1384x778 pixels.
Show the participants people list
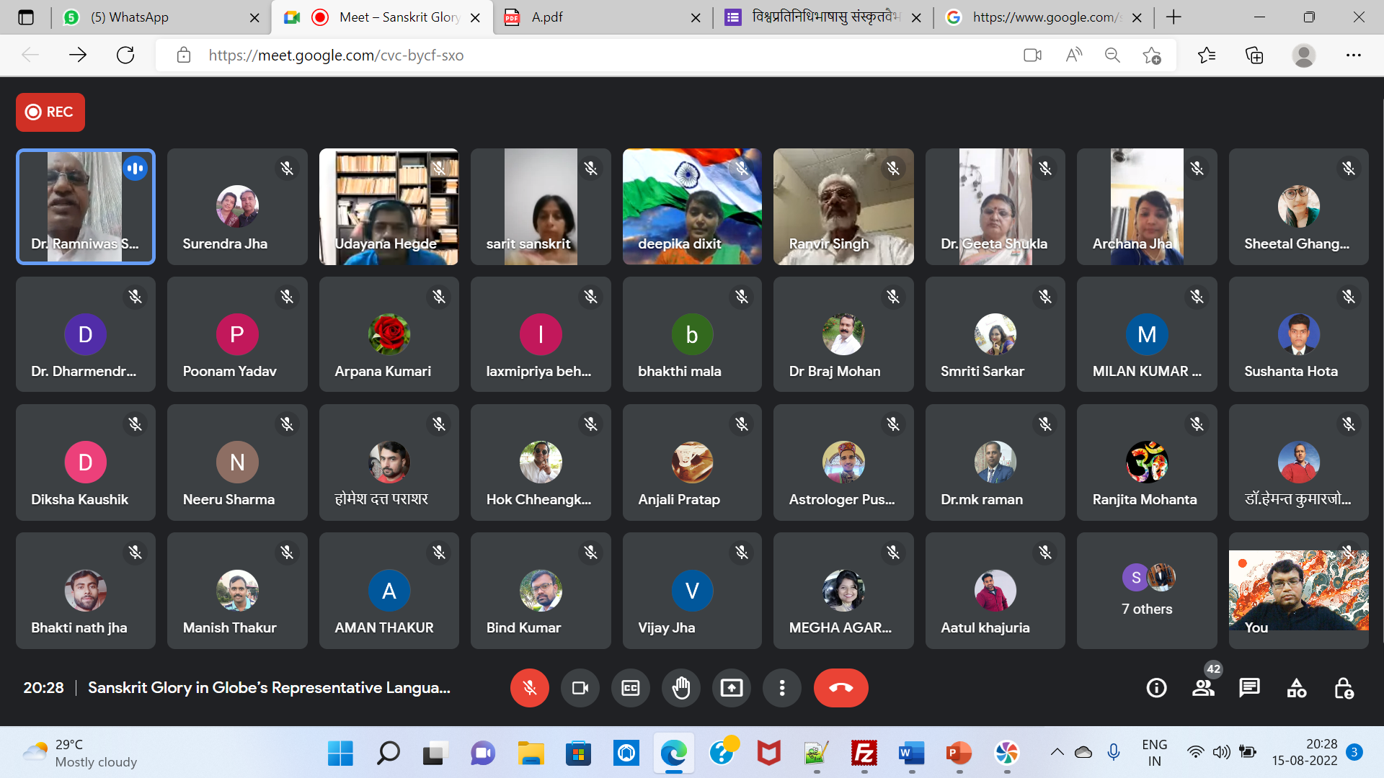[1203, 688]
